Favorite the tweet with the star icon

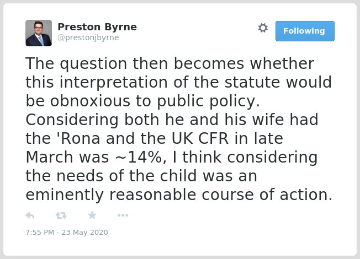pyautogui.click(x=92, y=215)
